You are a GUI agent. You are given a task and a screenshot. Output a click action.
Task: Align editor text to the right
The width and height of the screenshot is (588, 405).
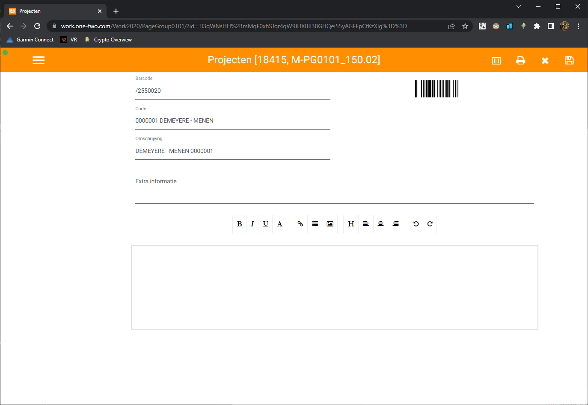tap(396, 224)
